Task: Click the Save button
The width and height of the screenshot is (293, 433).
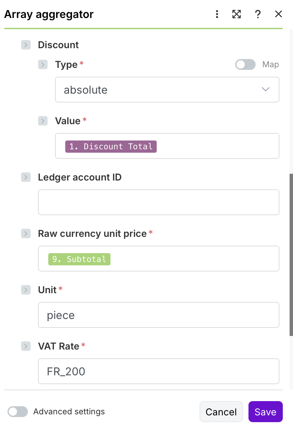Action: (265, 412)
